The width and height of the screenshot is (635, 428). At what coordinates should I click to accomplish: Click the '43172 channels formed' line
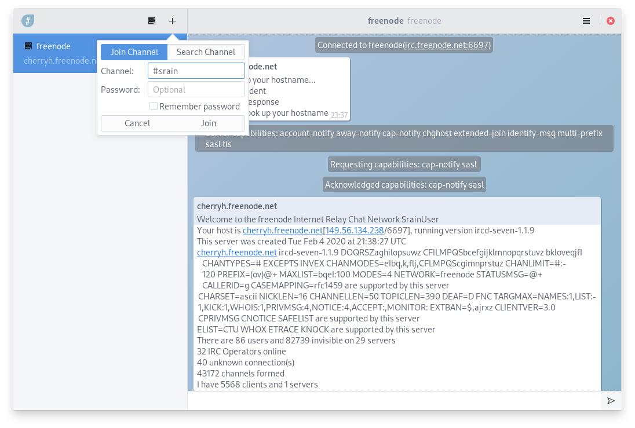click(240, 374)
